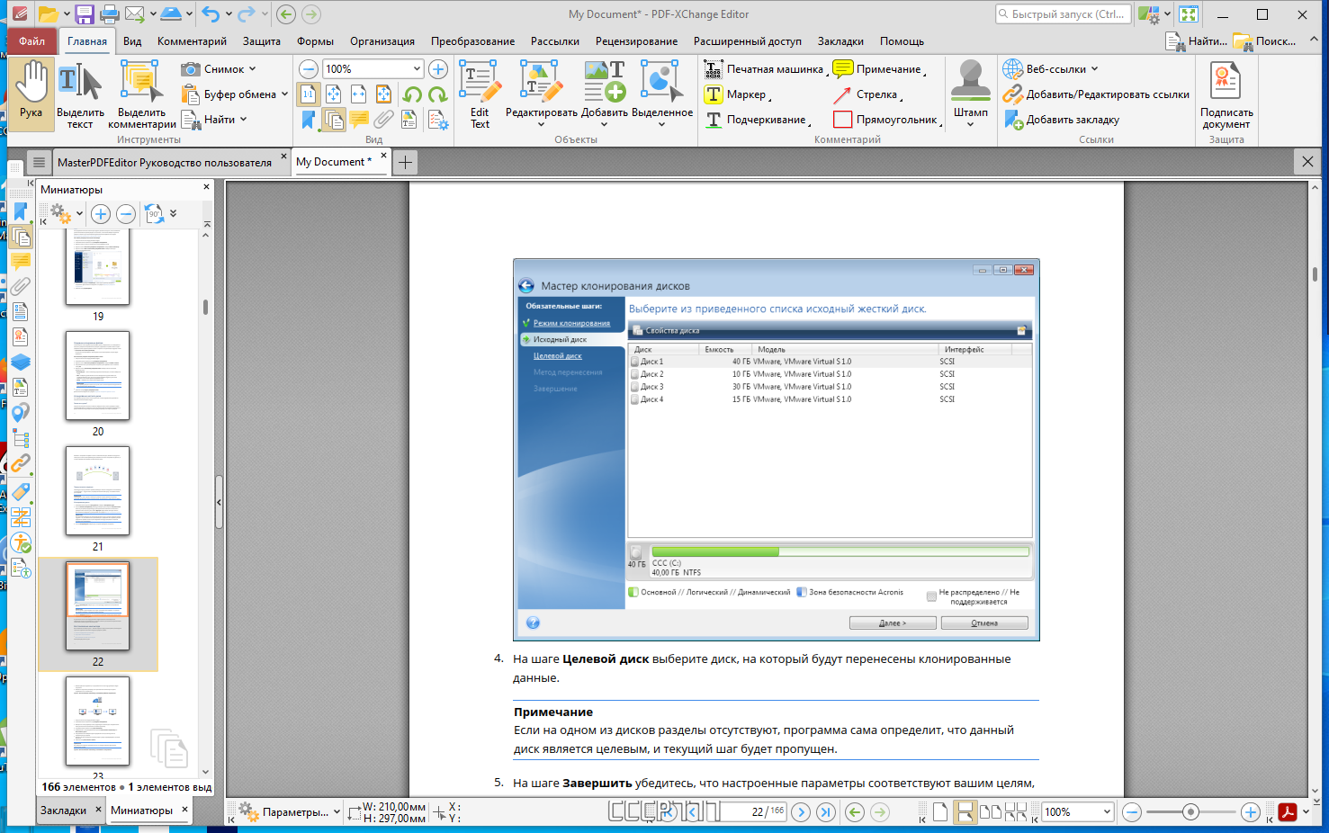Click the status bar zoom slider handle
The image size is (1329, 833).
[1190, 812]
